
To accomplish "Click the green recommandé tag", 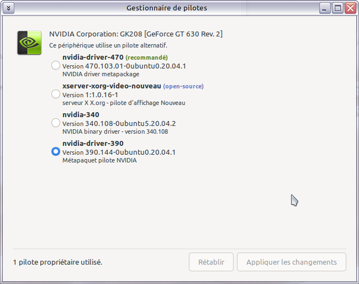I will click(x=146, y=57).
